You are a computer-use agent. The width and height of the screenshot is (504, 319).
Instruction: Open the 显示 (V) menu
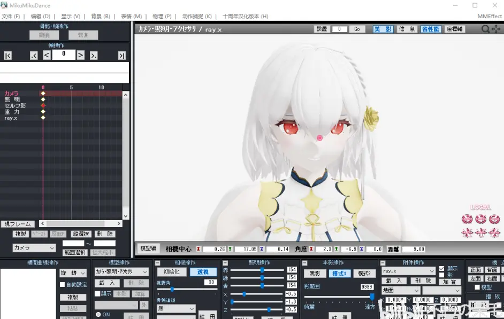[x=71, y=16]
